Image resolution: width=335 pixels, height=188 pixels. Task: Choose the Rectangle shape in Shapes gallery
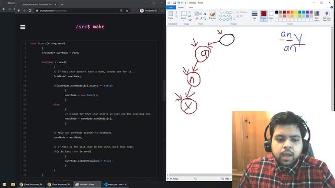coord(231,13)
